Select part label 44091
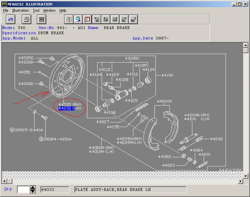The height and width of the screenshot is (197, 250). tap(204, 154)
